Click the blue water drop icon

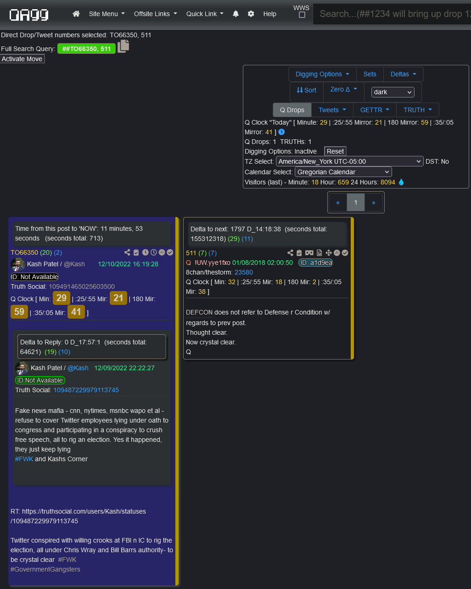pos(401,182)
